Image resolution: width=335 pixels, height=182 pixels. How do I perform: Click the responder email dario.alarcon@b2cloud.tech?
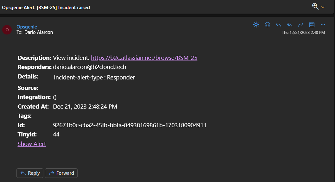coord(90,67)
